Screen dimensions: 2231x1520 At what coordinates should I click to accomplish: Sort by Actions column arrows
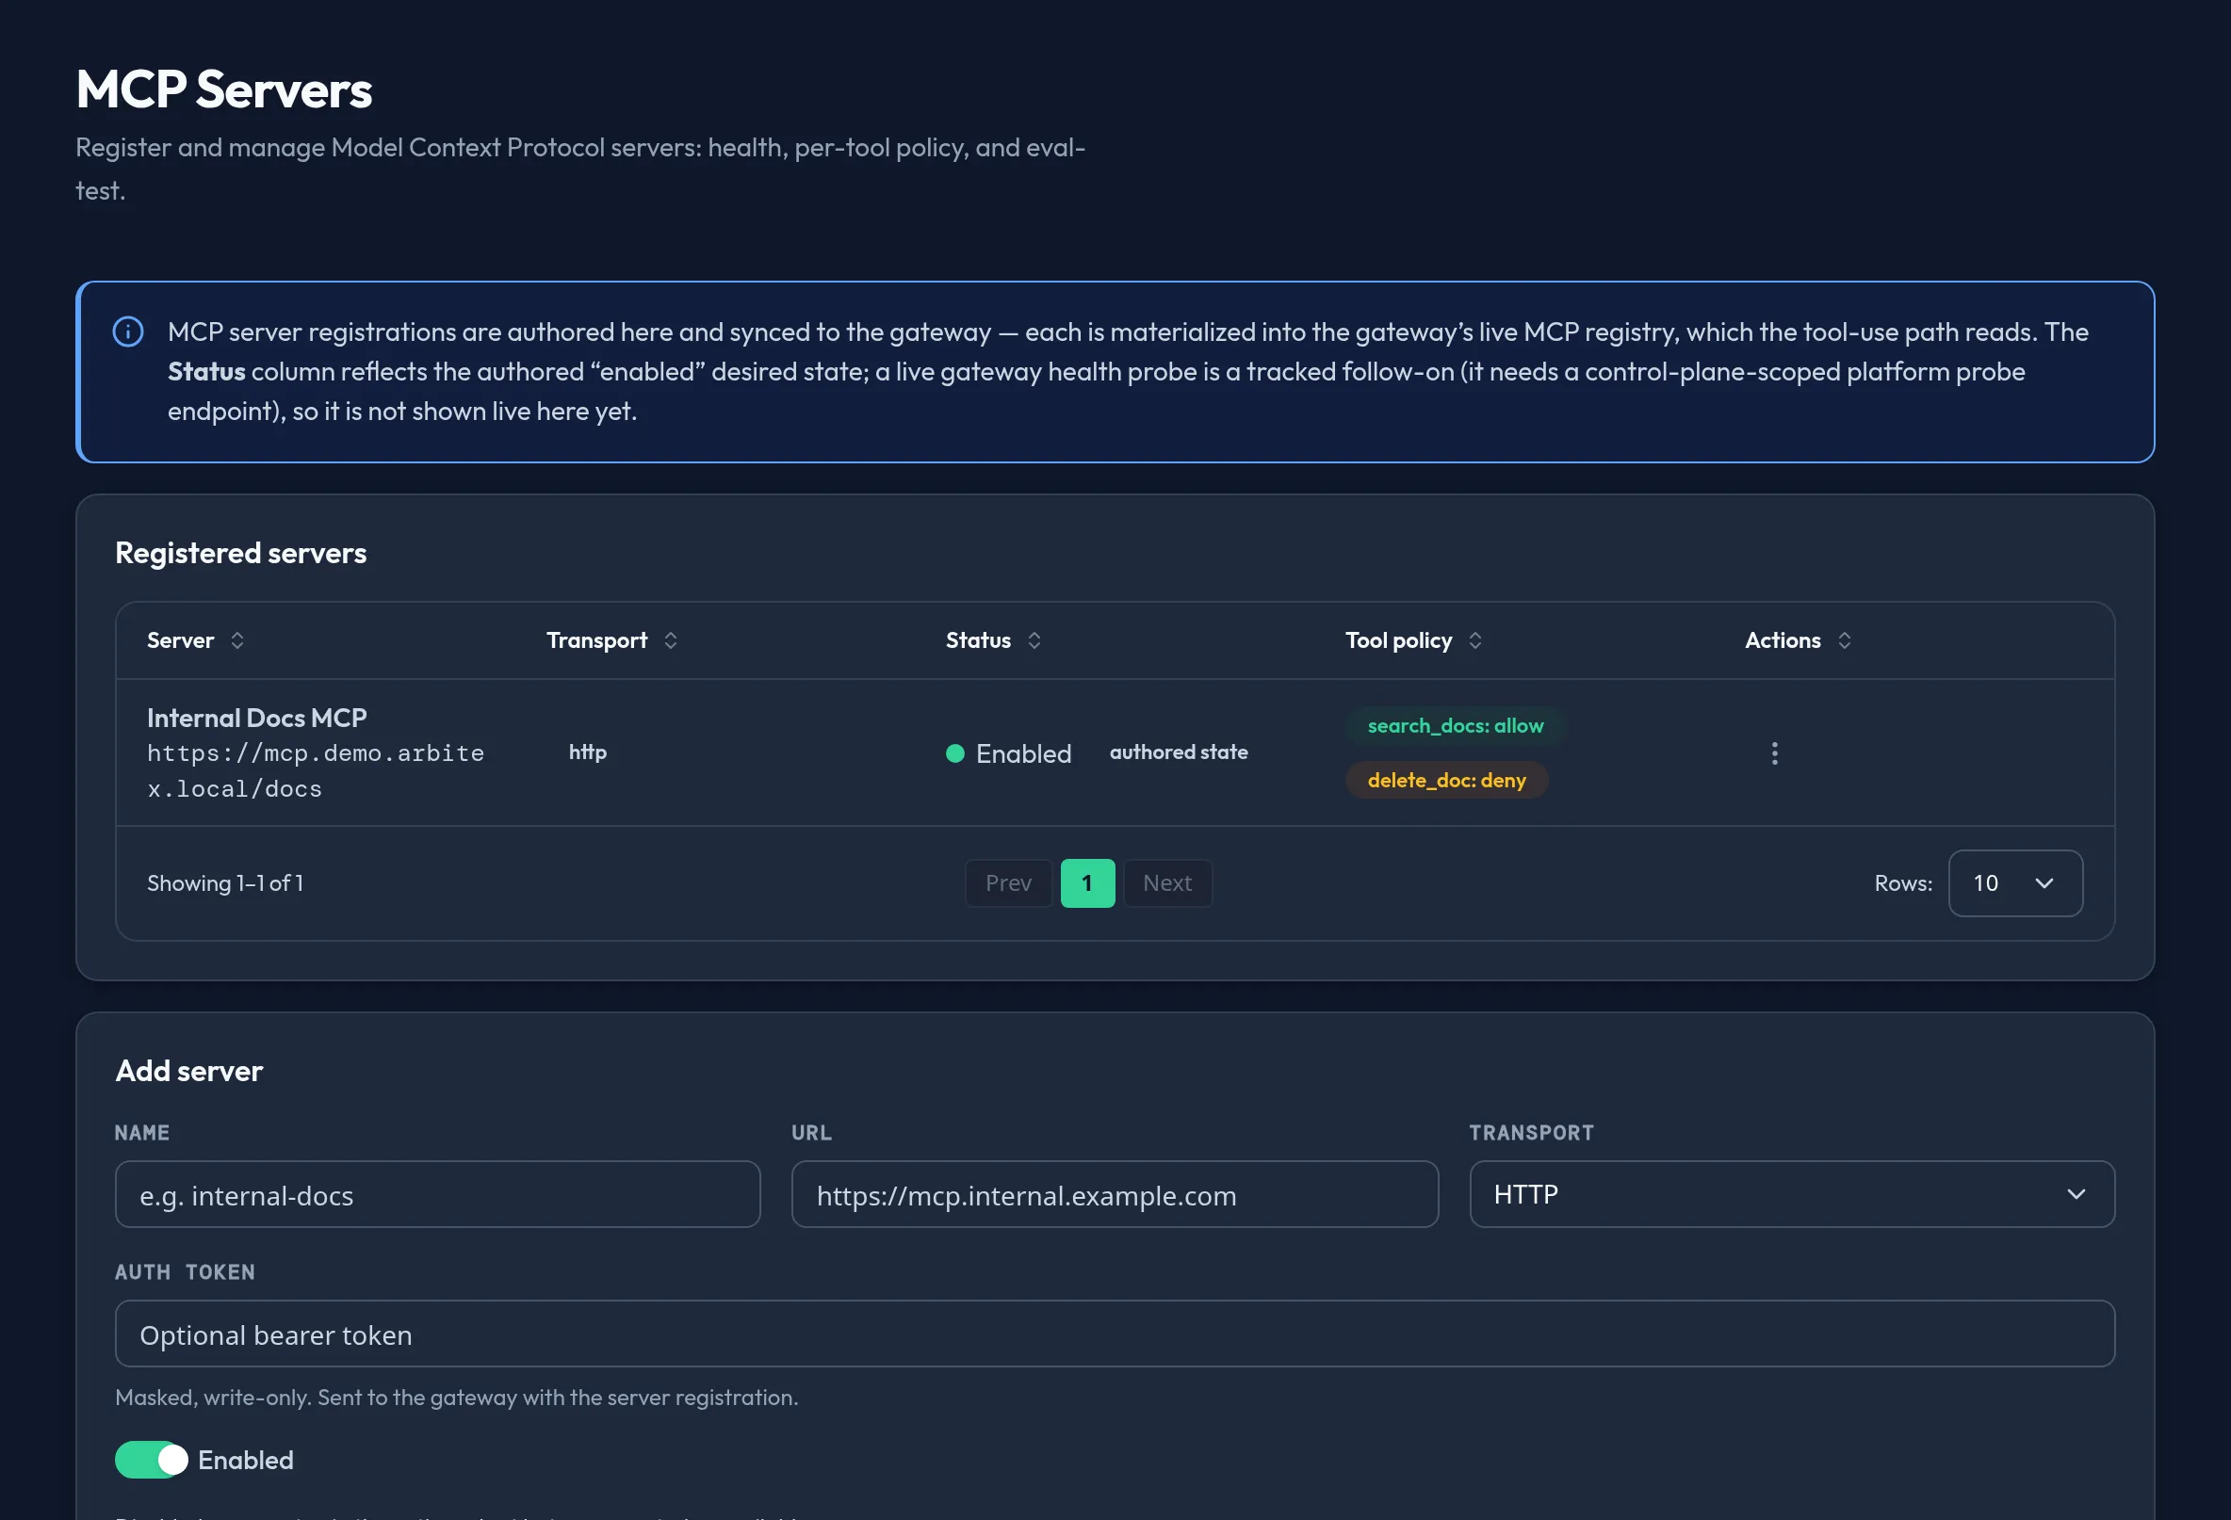coord(1844,640)
